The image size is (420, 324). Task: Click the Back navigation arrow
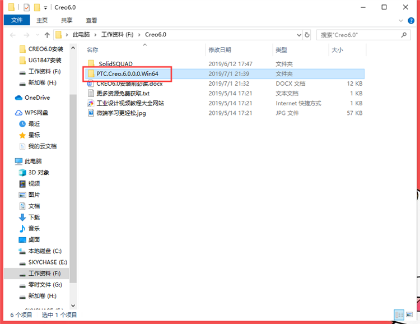[12, 35]
